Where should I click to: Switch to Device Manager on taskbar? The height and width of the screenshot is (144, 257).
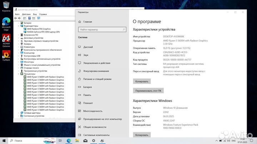click(102, 140)
